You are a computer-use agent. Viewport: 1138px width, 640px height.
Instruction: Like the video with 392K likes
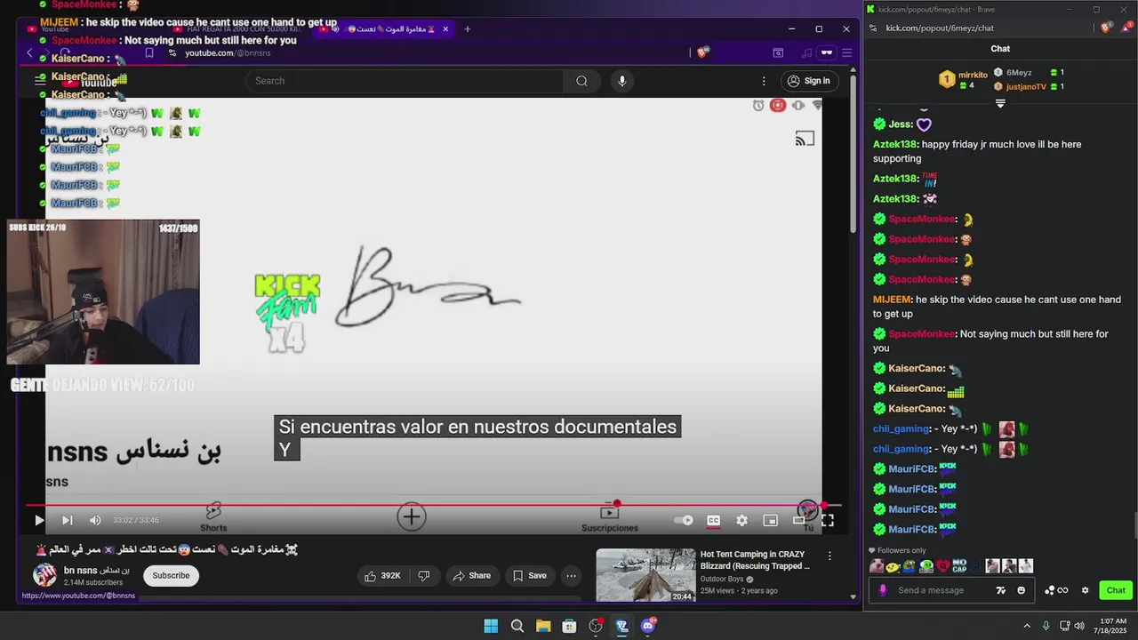pos(381,575)
